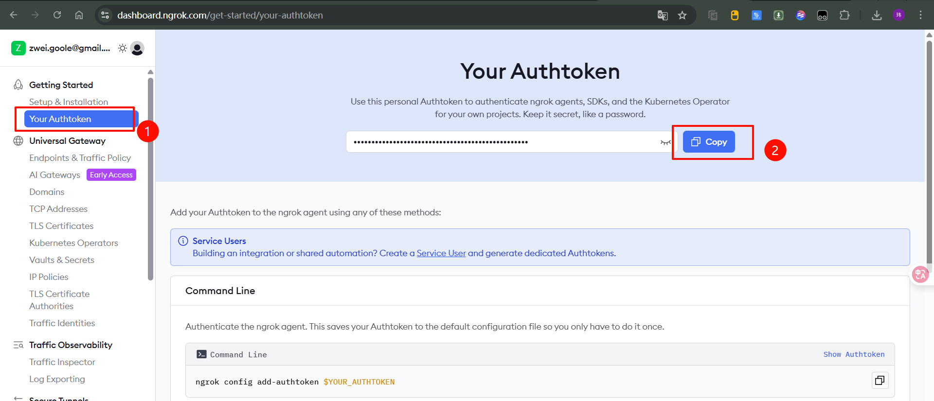This screenshot has width=934, height=401.
Task: Open AI Gateways in the sidebar
Action: pos(54,175)
